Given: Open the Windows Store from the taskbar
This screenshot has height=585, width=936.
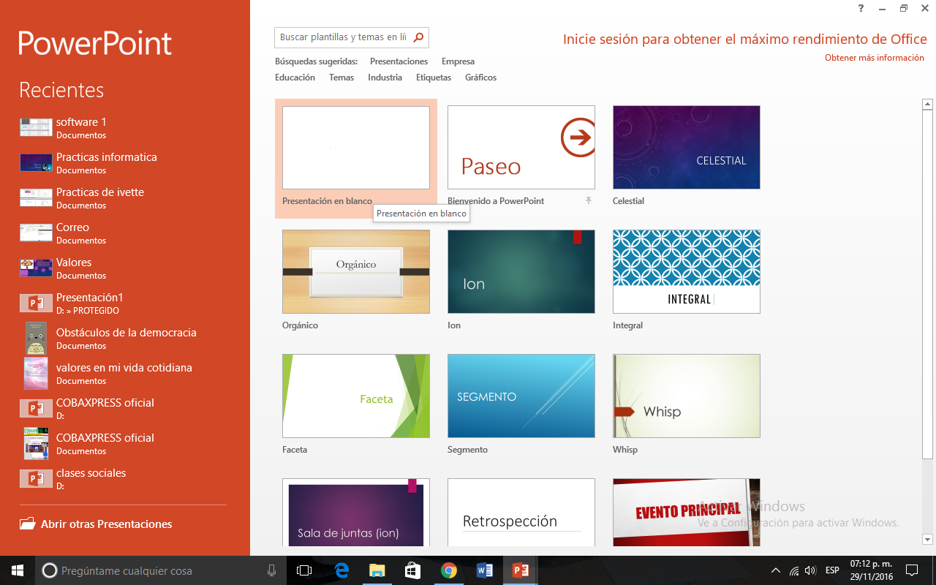Looking at the screenshot, I should [412, 570].
